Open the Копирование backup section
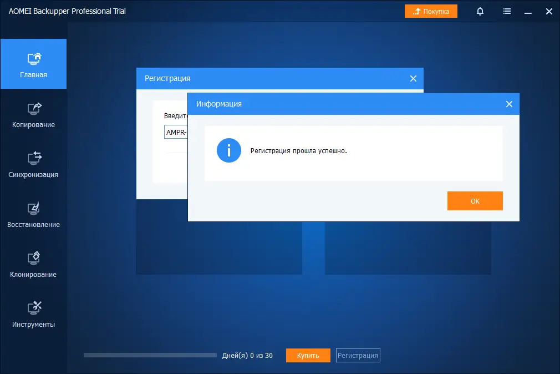560x374 pixels. click(34, 115)
